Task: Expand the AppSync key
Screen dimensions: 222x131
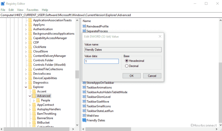Action: [26, 25]
